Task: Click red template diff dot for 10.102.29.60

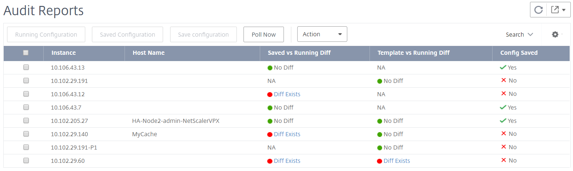Action: [380, 161]
